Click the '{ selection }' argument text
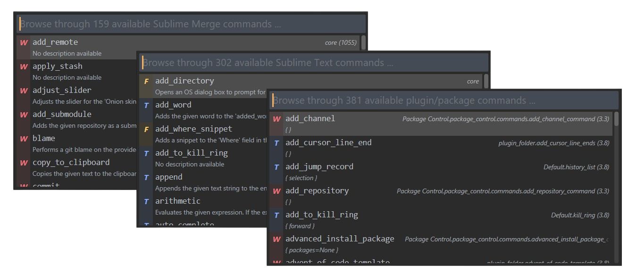 tap(301, 178)
